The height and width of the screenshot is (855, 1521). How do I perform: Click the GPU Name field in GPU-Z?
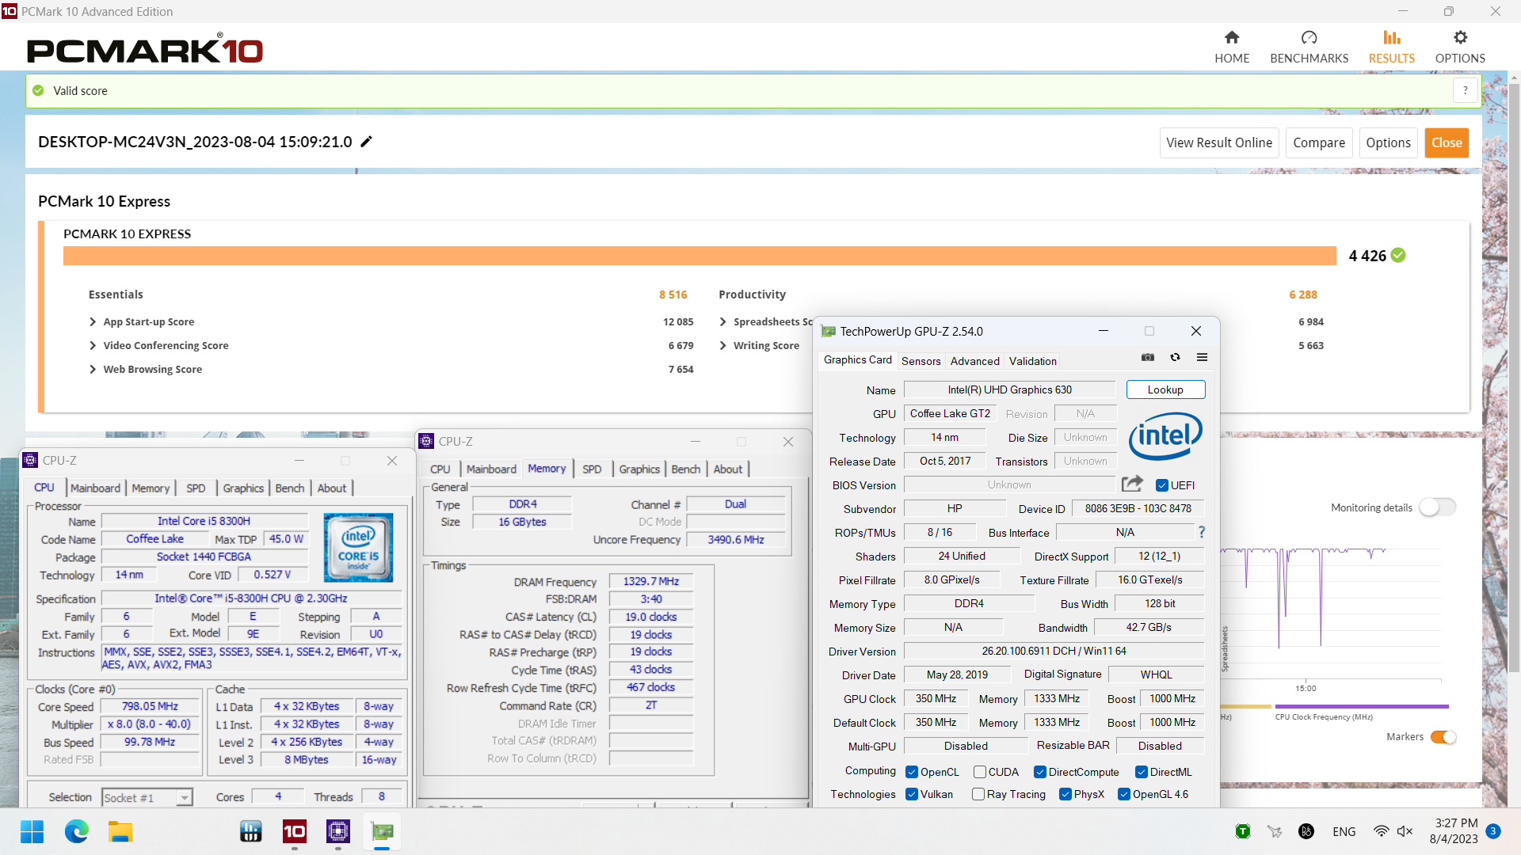[x=1009, y=389]
